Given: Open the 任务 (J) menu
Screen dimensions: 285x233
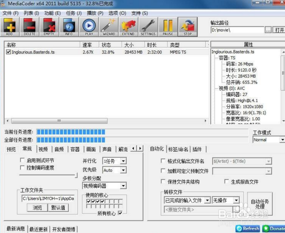Looking at the screenshot, I should pos(74,13).
